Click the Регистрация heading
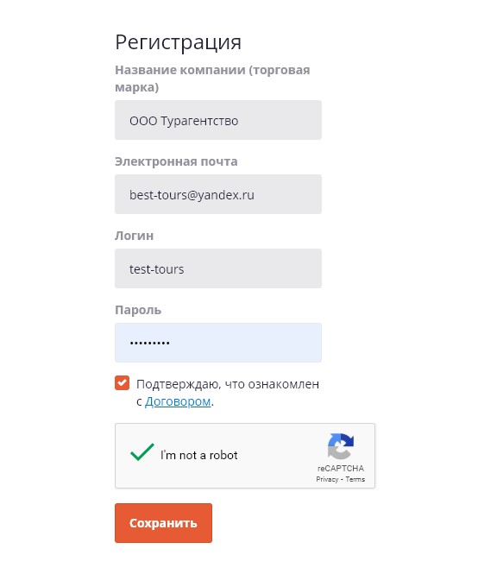 pos(179,42)
